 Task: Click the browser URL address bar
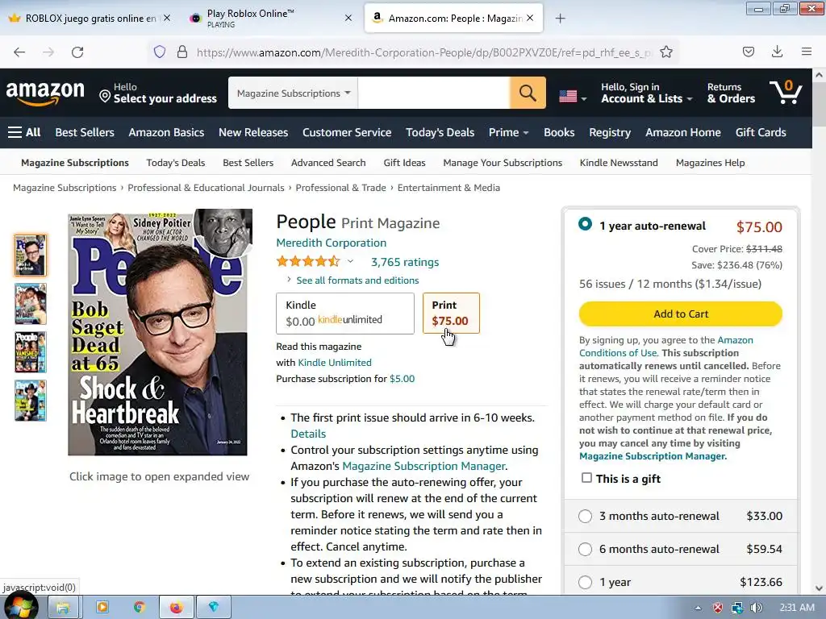423,52
